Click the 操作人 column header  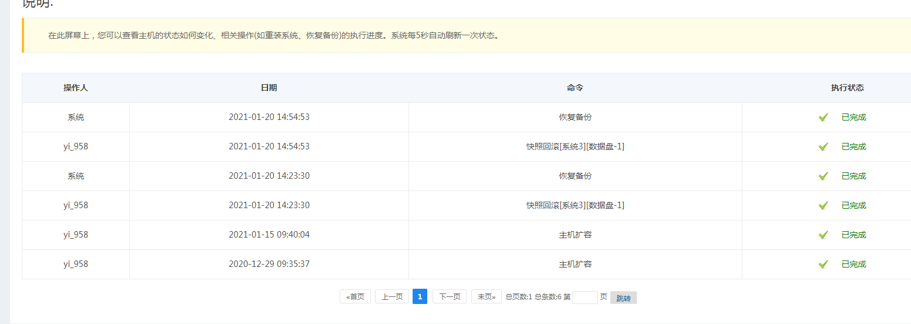pyautogui.click(x=76, y=88)
